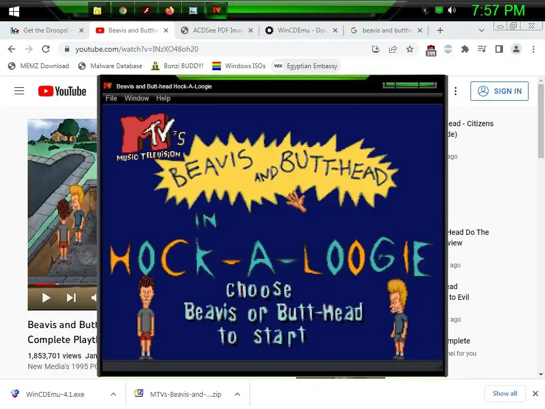This screenshot has width=545, height=409.
Task: Go forward in Chrome
Action: coord(29,49)
